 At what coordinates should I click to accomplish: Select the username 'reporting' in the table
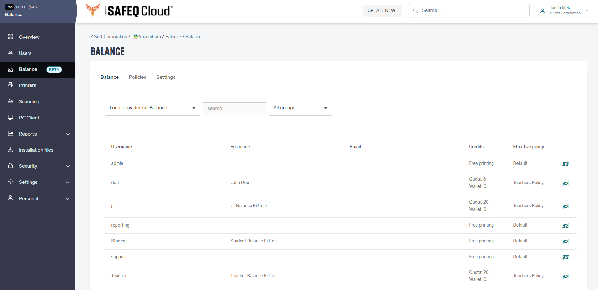[120, 225]
